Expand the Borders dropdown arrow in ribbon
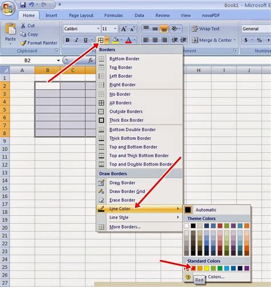This screenshot has width=271, height=287. tap(107, 40)
